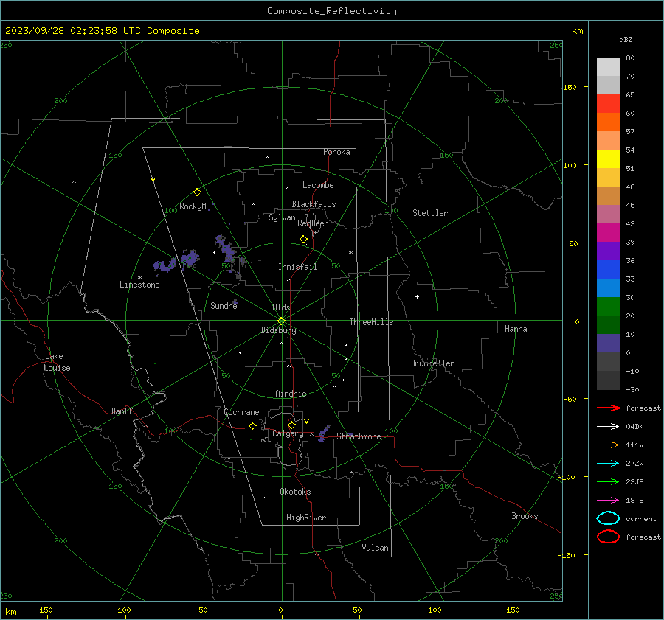Click the Drumheller city label
Viewport: 664px width, 620px height.
pyautogui.click(x=432, y=363)
